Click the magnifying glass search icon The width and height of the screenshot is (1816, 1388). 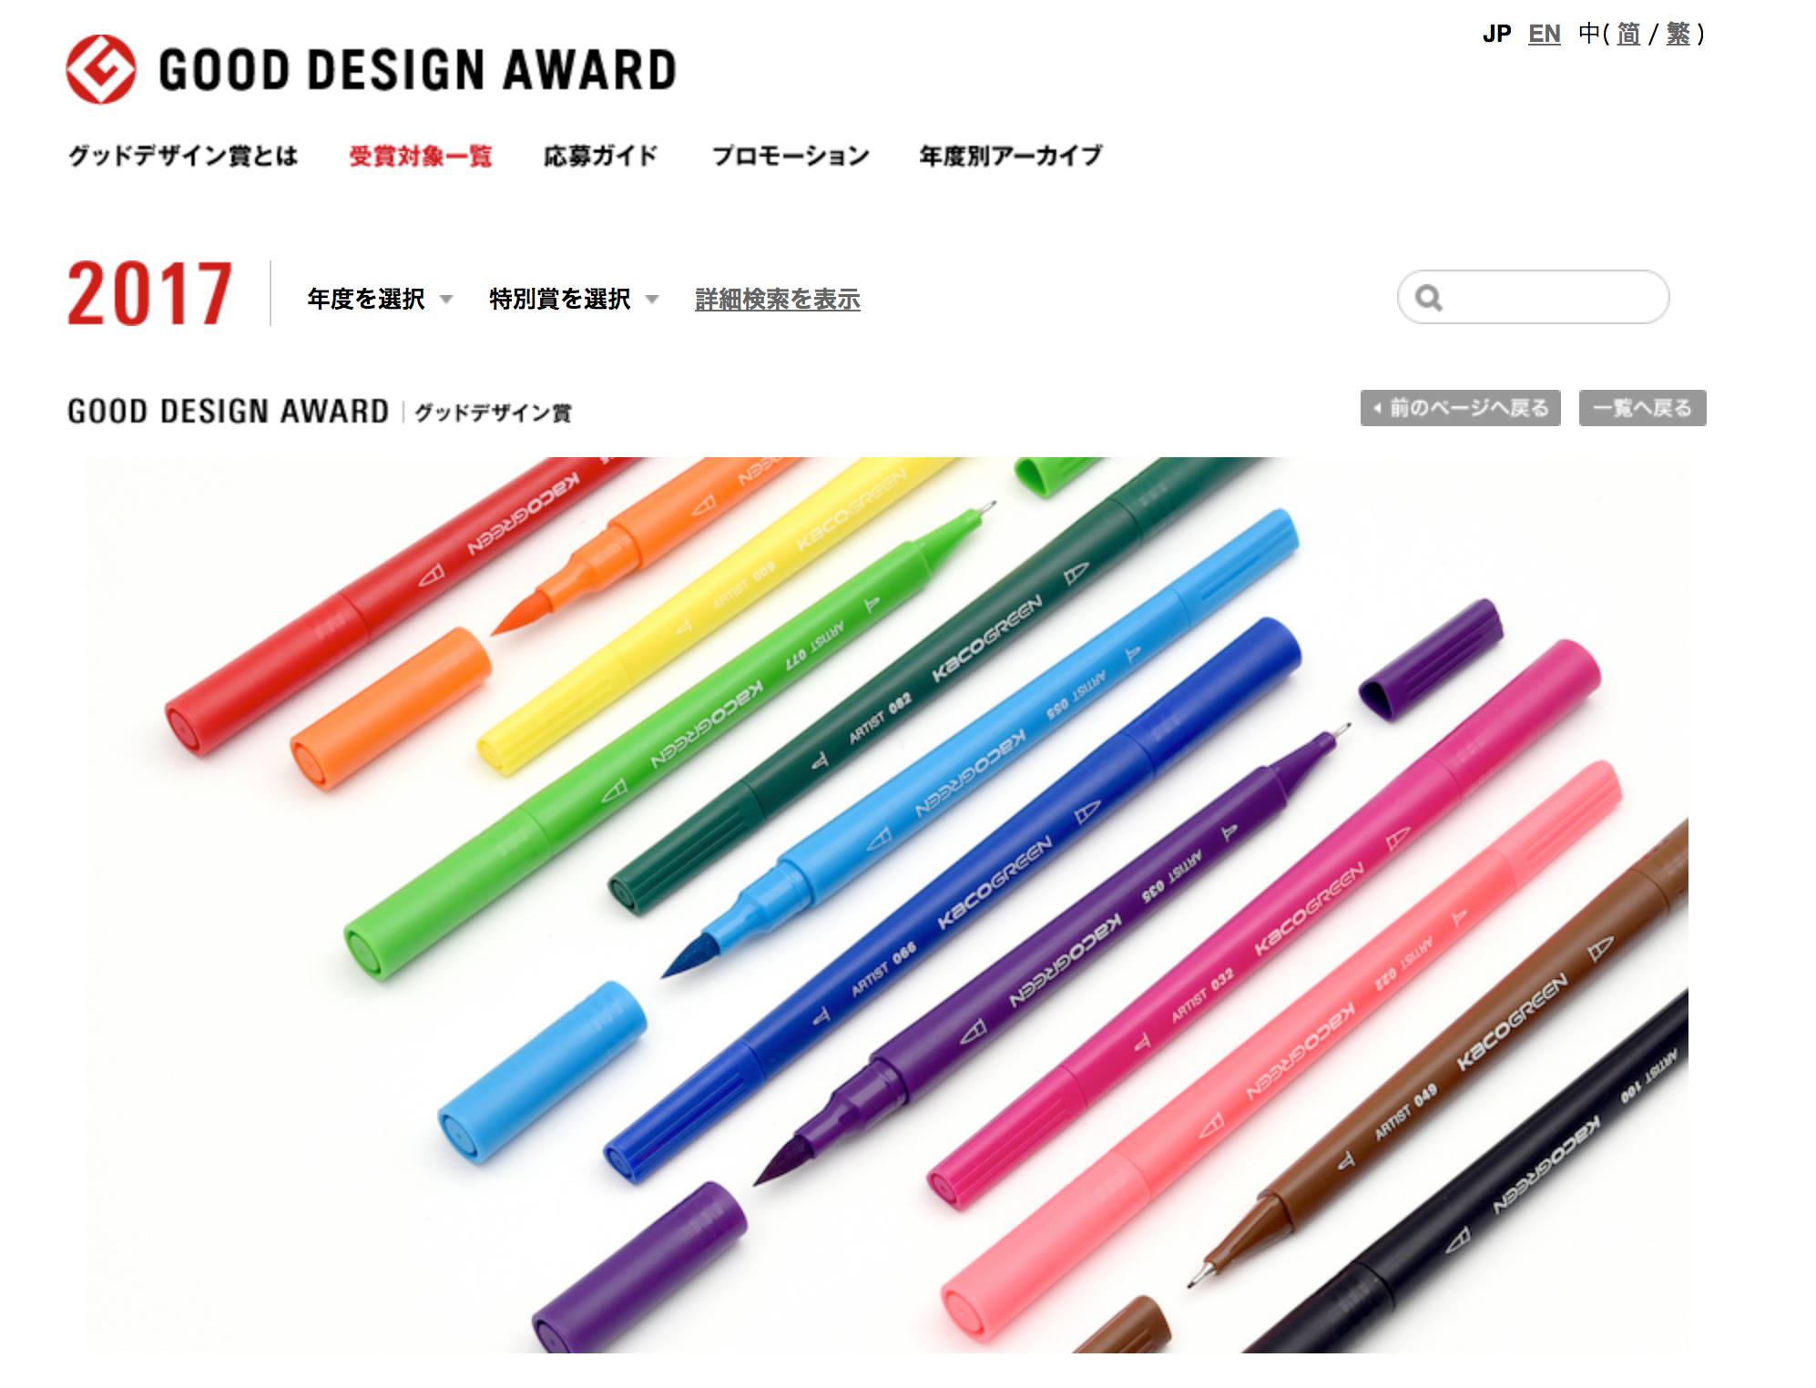pos(1429,298)
